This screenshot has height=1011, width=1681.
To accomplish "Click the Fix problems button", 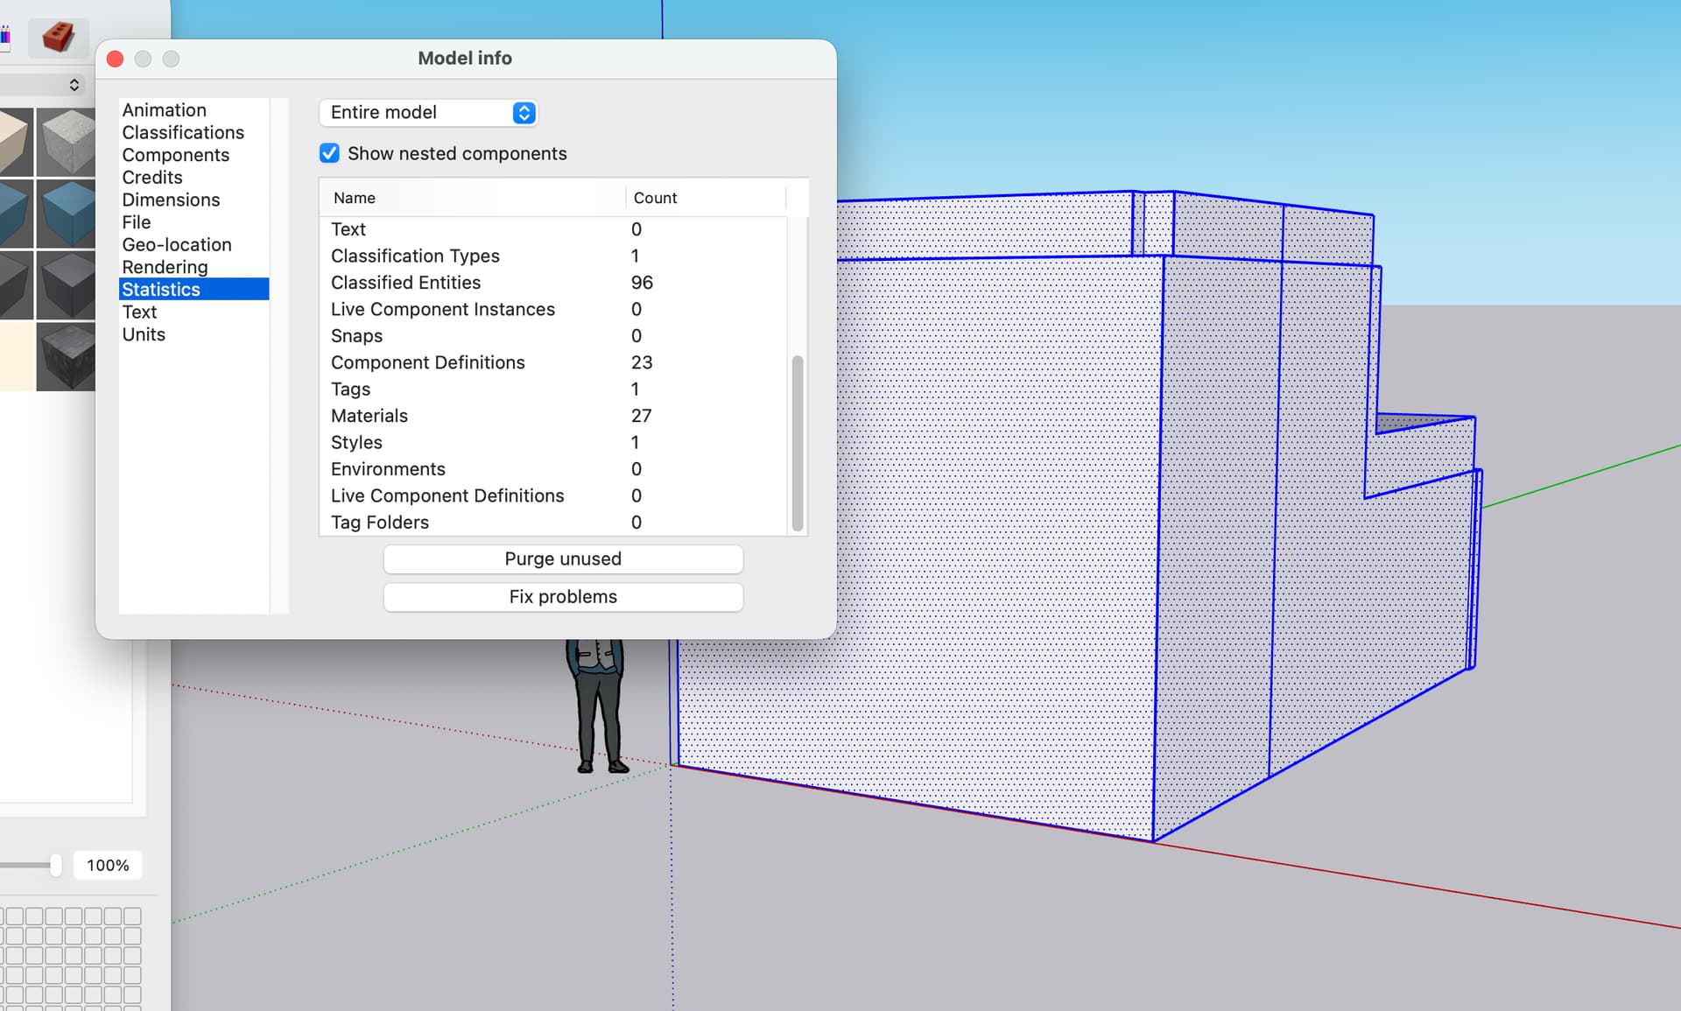I will click(563, 597).
